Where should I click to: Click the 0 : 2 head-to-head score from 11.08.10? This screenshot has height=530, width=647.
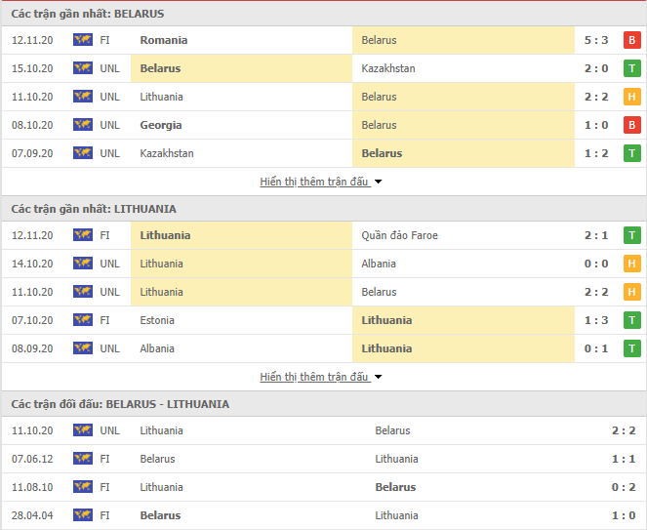click(x=624, y=487)
